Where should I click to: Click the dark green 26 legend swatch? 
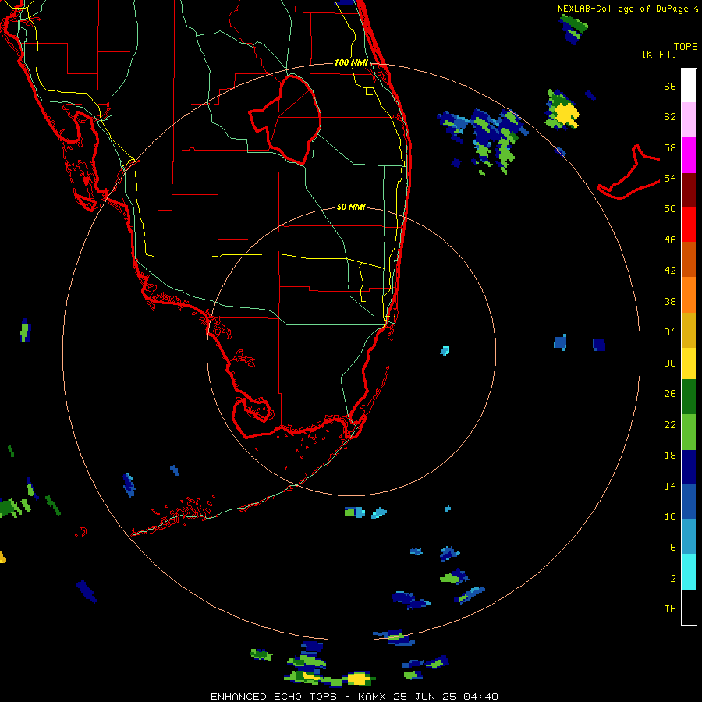click(689, 397)
